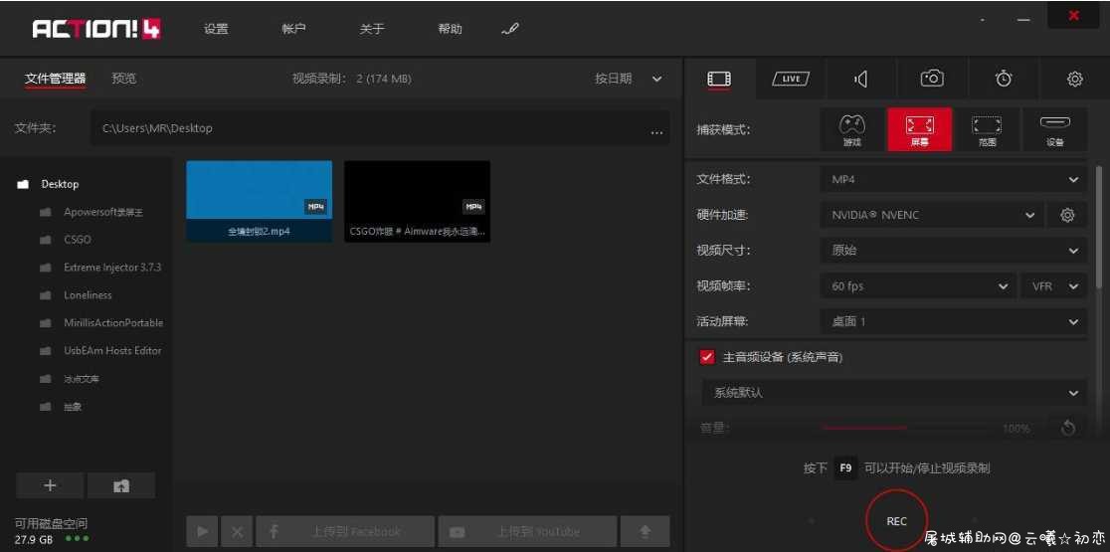Viewport: 1110px width, 552px height.
Task: Switch to the 预览 tab
Action: (x=124, y=79)
